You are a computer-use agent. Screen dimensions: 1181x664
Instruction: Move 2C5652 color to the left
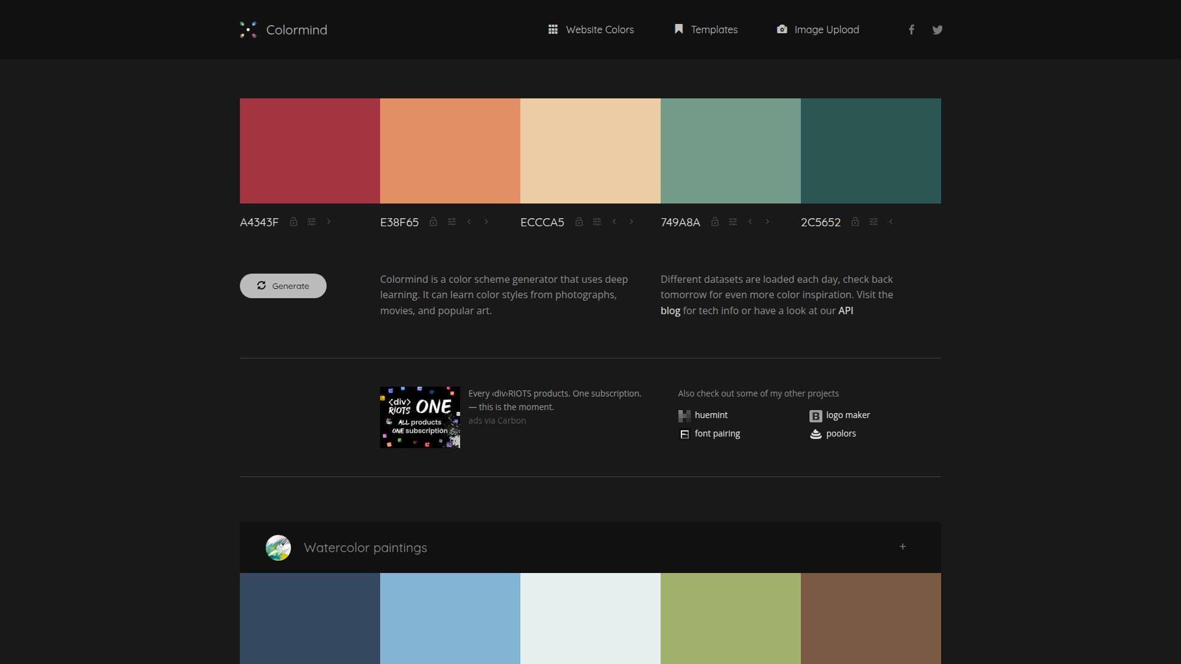[891, 222]
